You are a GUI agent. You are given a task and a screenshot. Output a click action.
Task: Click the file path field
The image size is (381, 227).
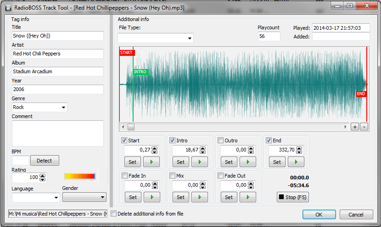58,214
